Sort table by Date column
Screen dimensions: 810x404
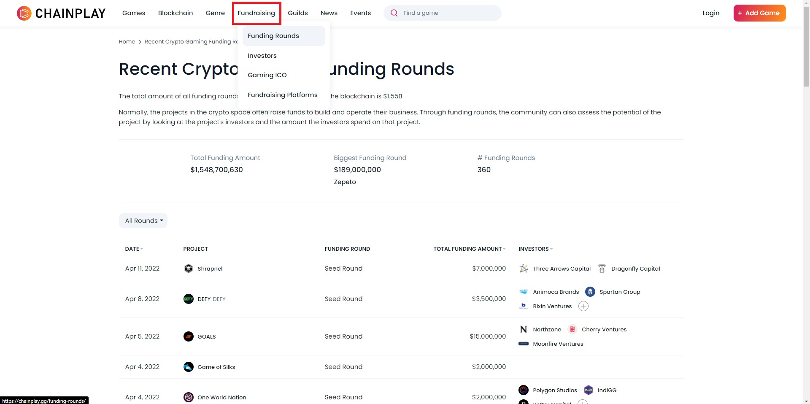[x=134, y=249]
